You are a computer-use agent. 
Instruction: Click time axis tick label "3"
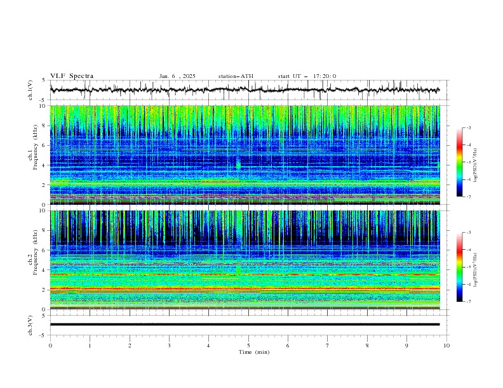point(169,346)
